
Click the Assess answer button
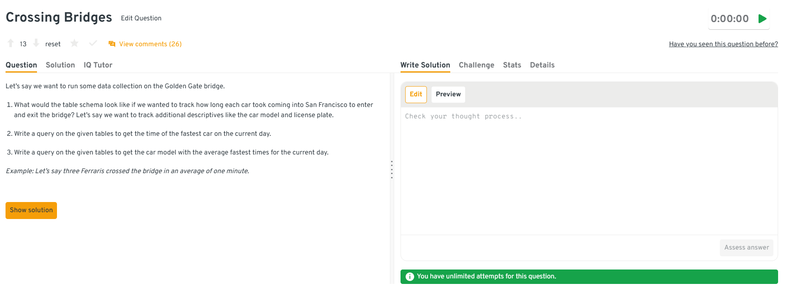point(746,247)
